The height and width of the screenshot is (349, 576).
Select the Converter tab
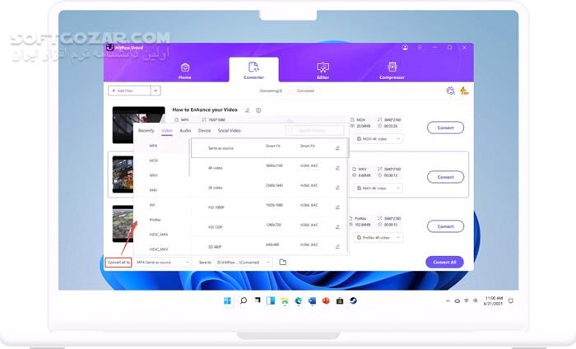click(253, 71)
